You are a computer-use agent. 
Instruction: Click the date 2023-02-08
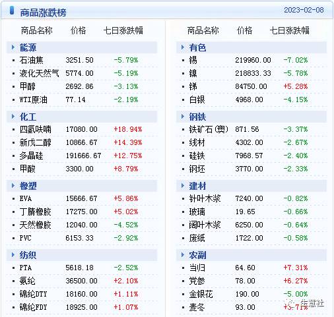[304, 10]
